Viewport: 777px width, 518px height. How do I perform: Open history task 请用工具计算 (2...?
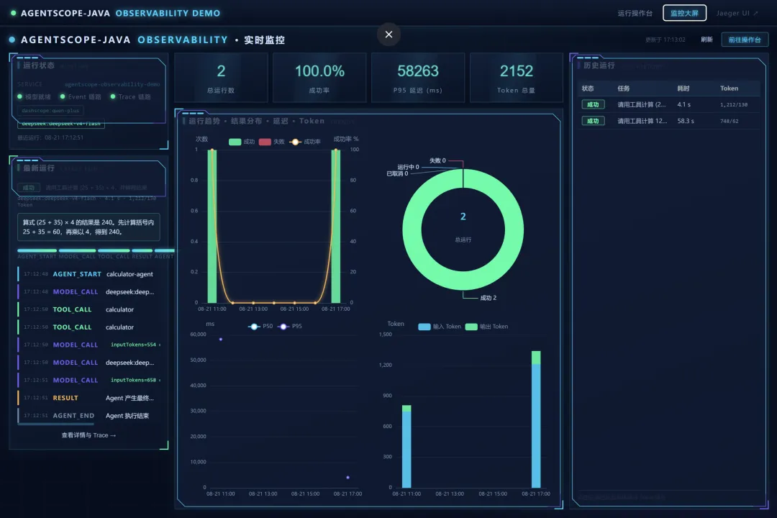[642, 104]
